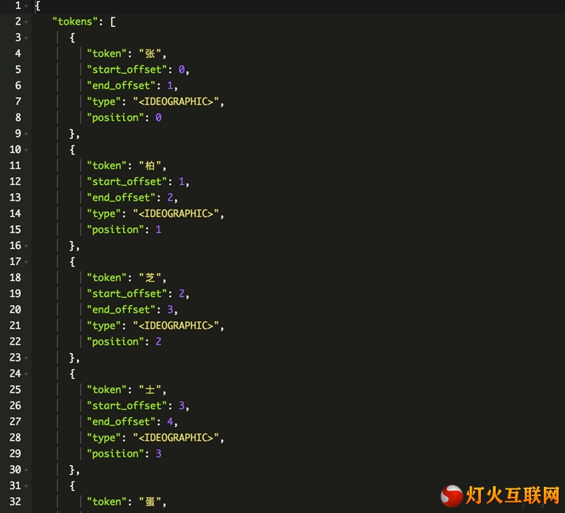Collapse the tokens array fold arrow on line 2
The image size is (565, 513).
[26, 22]
